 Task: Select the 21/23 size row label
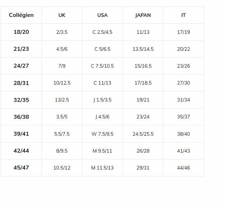point(21,49)
